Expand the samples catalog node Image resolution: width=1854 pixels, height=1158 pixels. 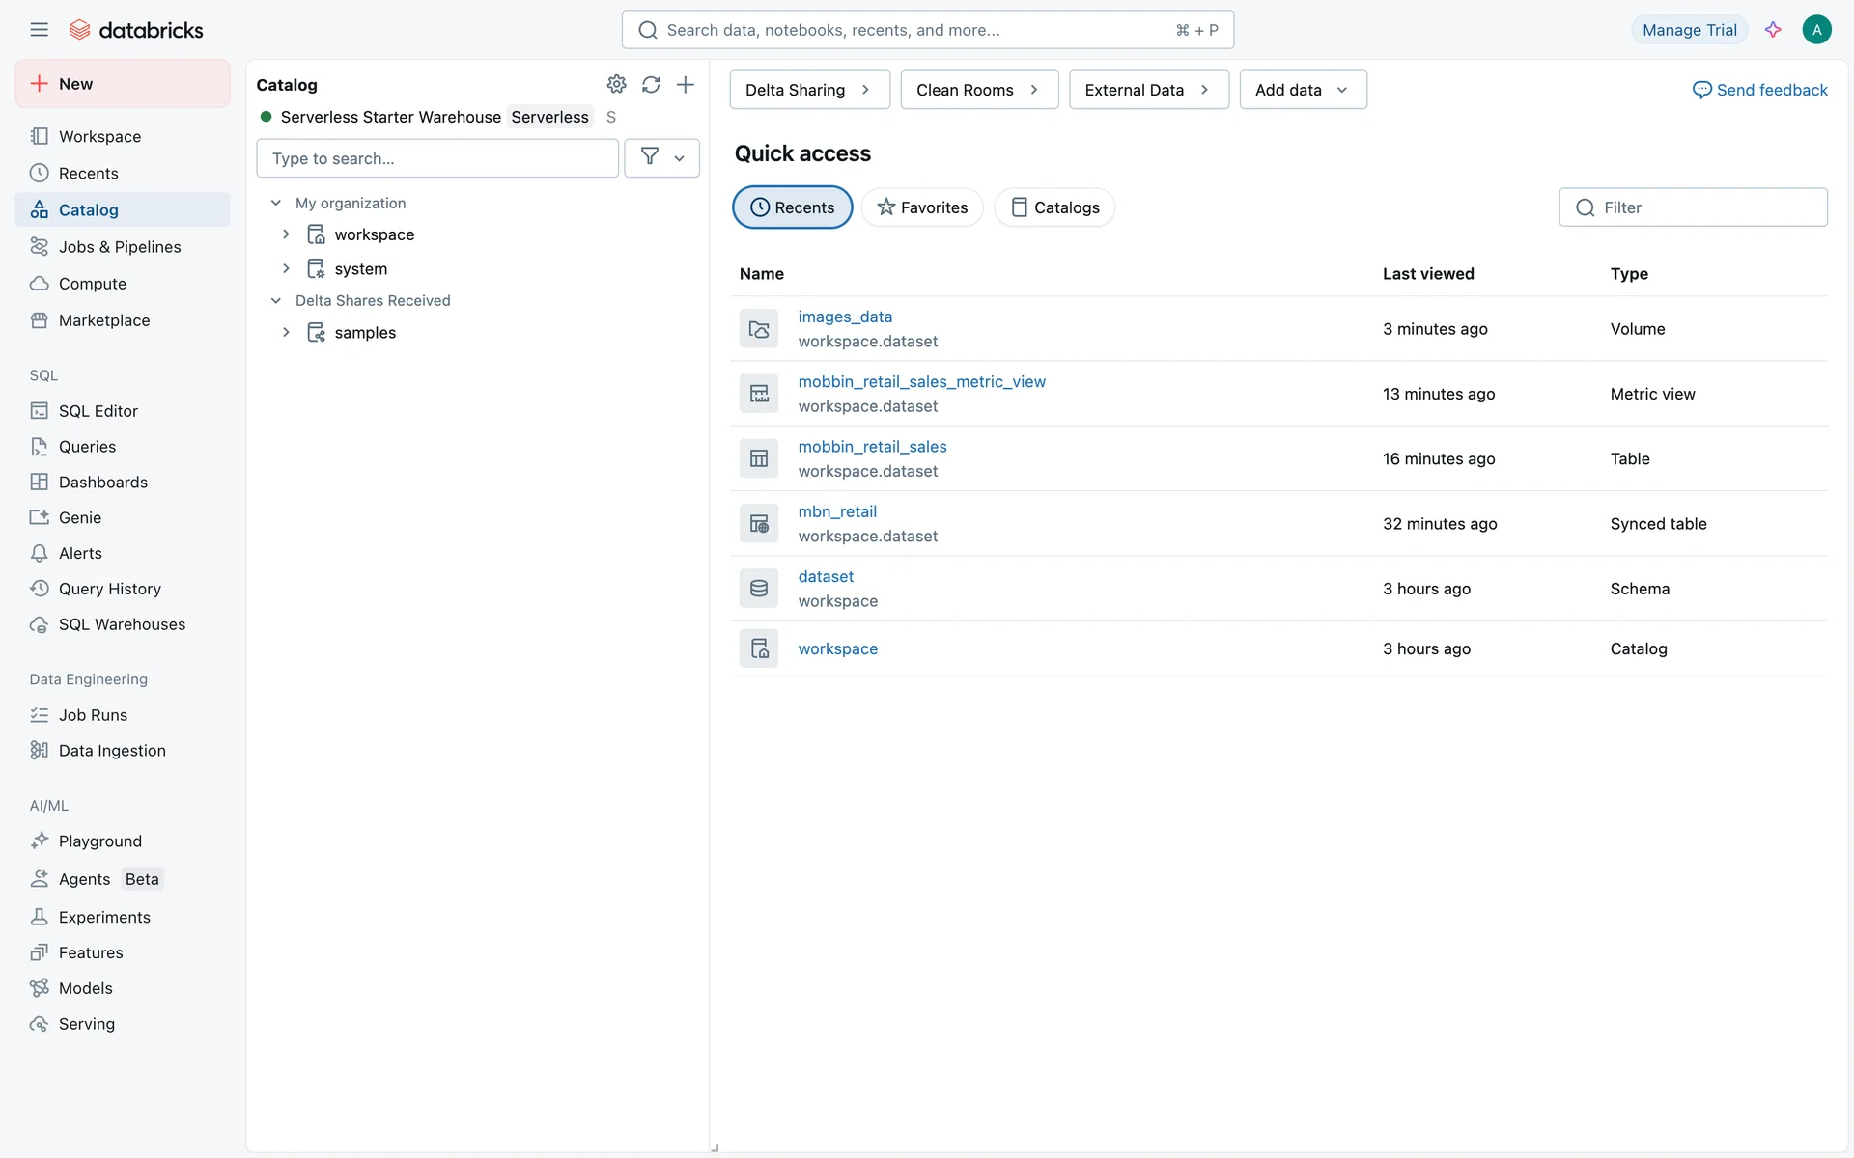pyautogui.click(x=286, y=332)
